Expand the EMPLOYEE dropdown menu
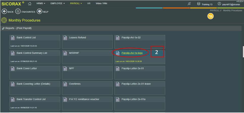The width and height of the screenshot is (244, 113). [58, 4]
